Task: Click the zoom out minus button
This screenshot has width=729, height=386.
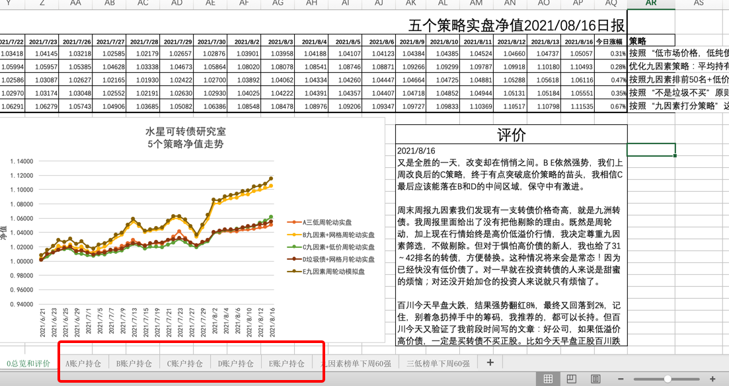Action: click(x=623, y=379)
